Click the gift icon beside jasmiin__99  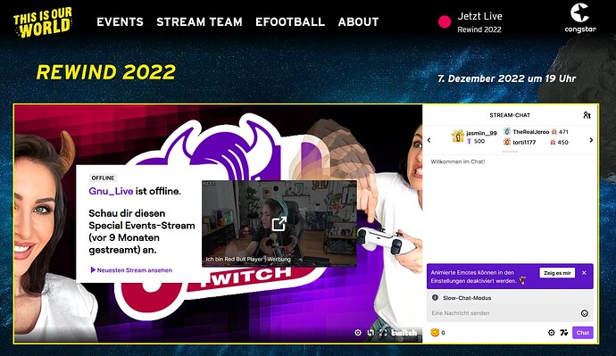[x=458, y=137]
